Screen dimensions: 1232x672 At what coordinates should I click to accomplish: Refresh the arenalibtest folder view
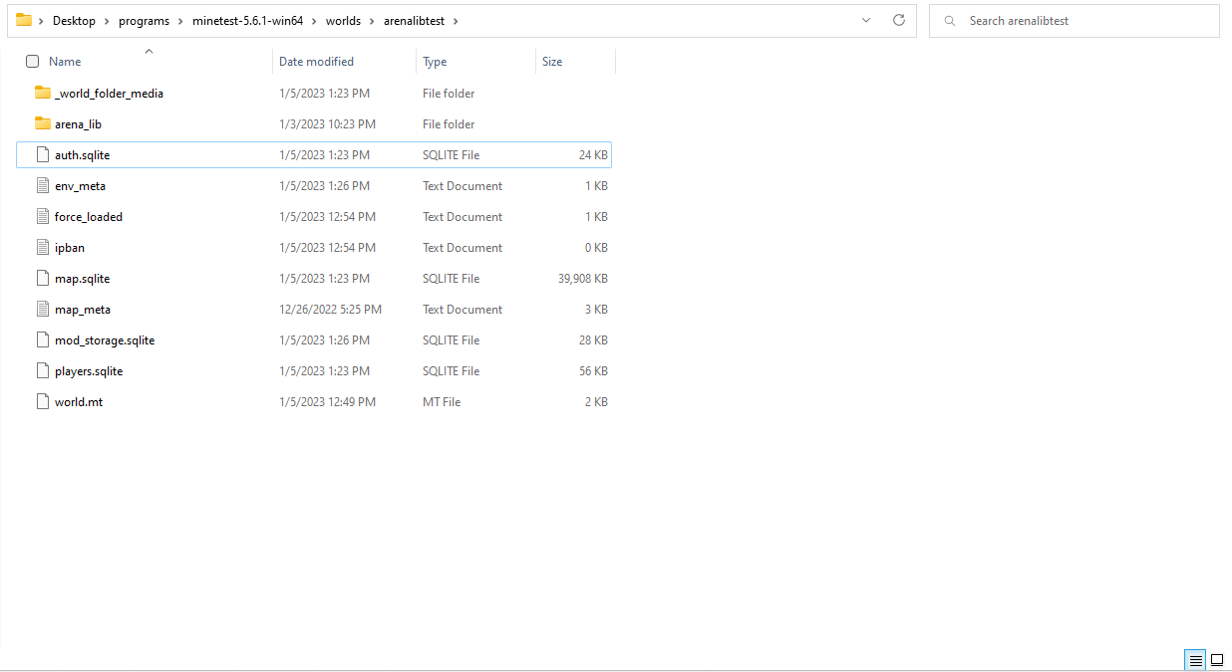898,21
